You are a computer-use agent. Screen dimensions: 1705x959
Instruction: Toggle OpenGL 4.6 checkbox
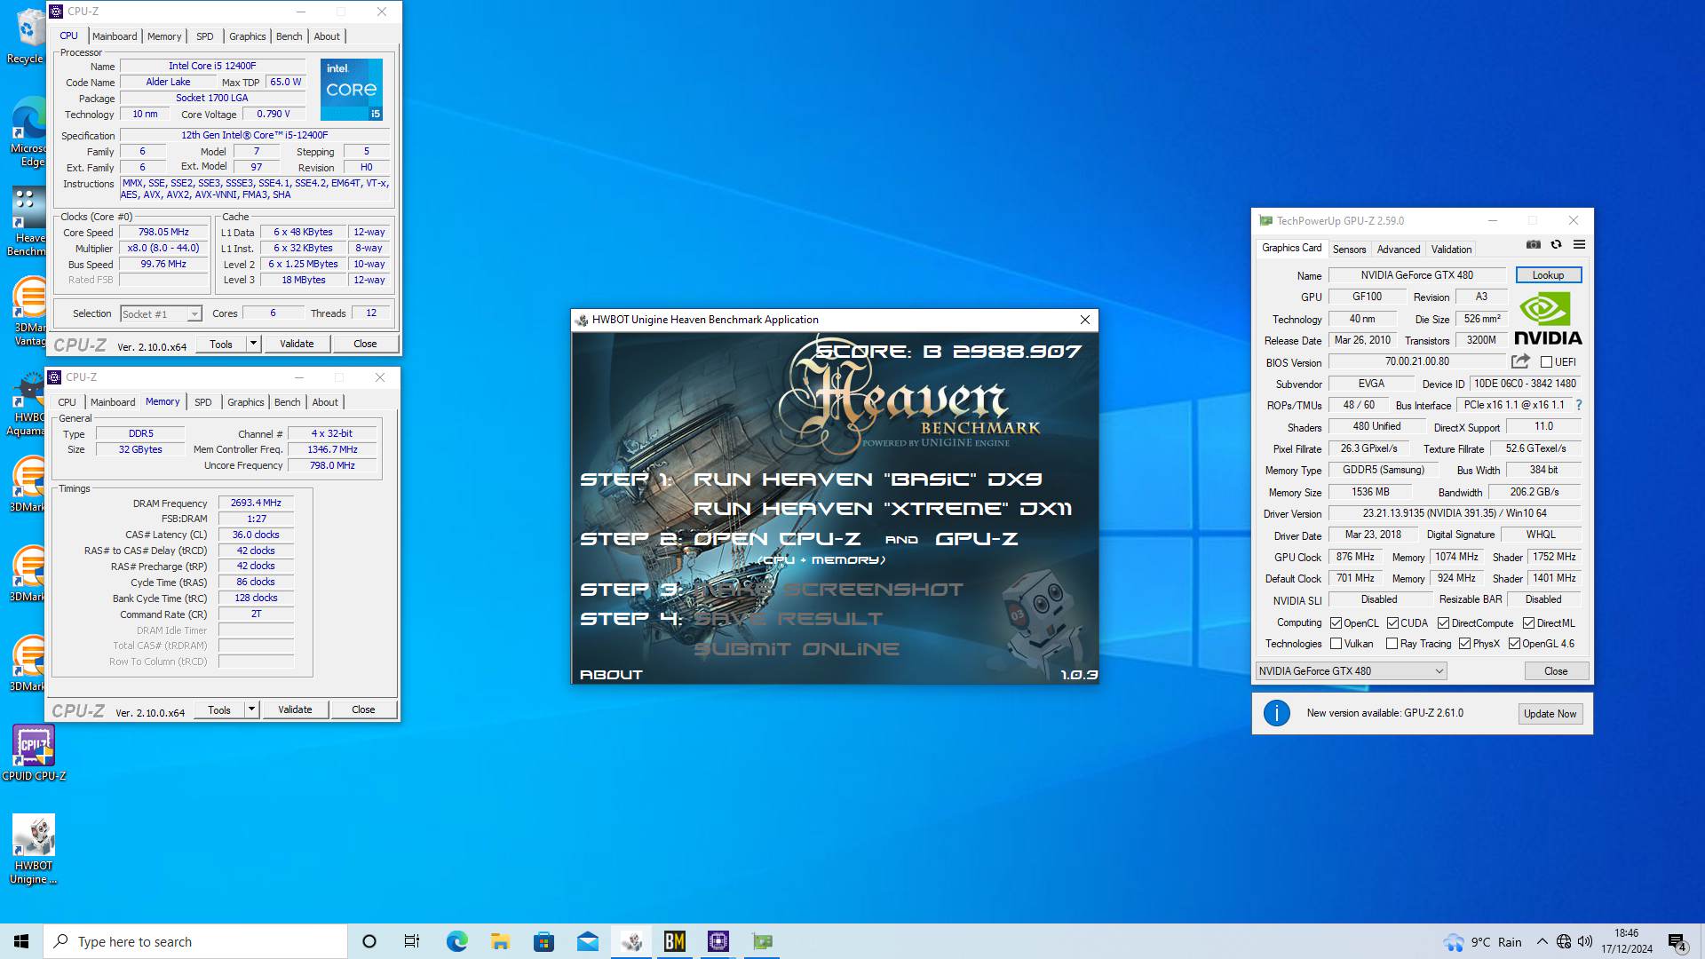(x=1514, y=644)
